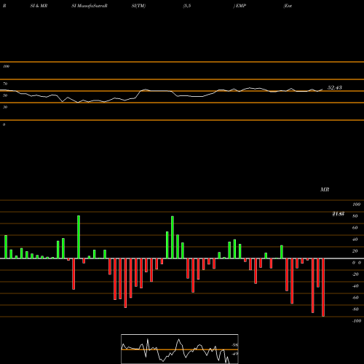Open the mini overview chart thumbnail
Screen dimensions: 364x364
tap(180, 349)
